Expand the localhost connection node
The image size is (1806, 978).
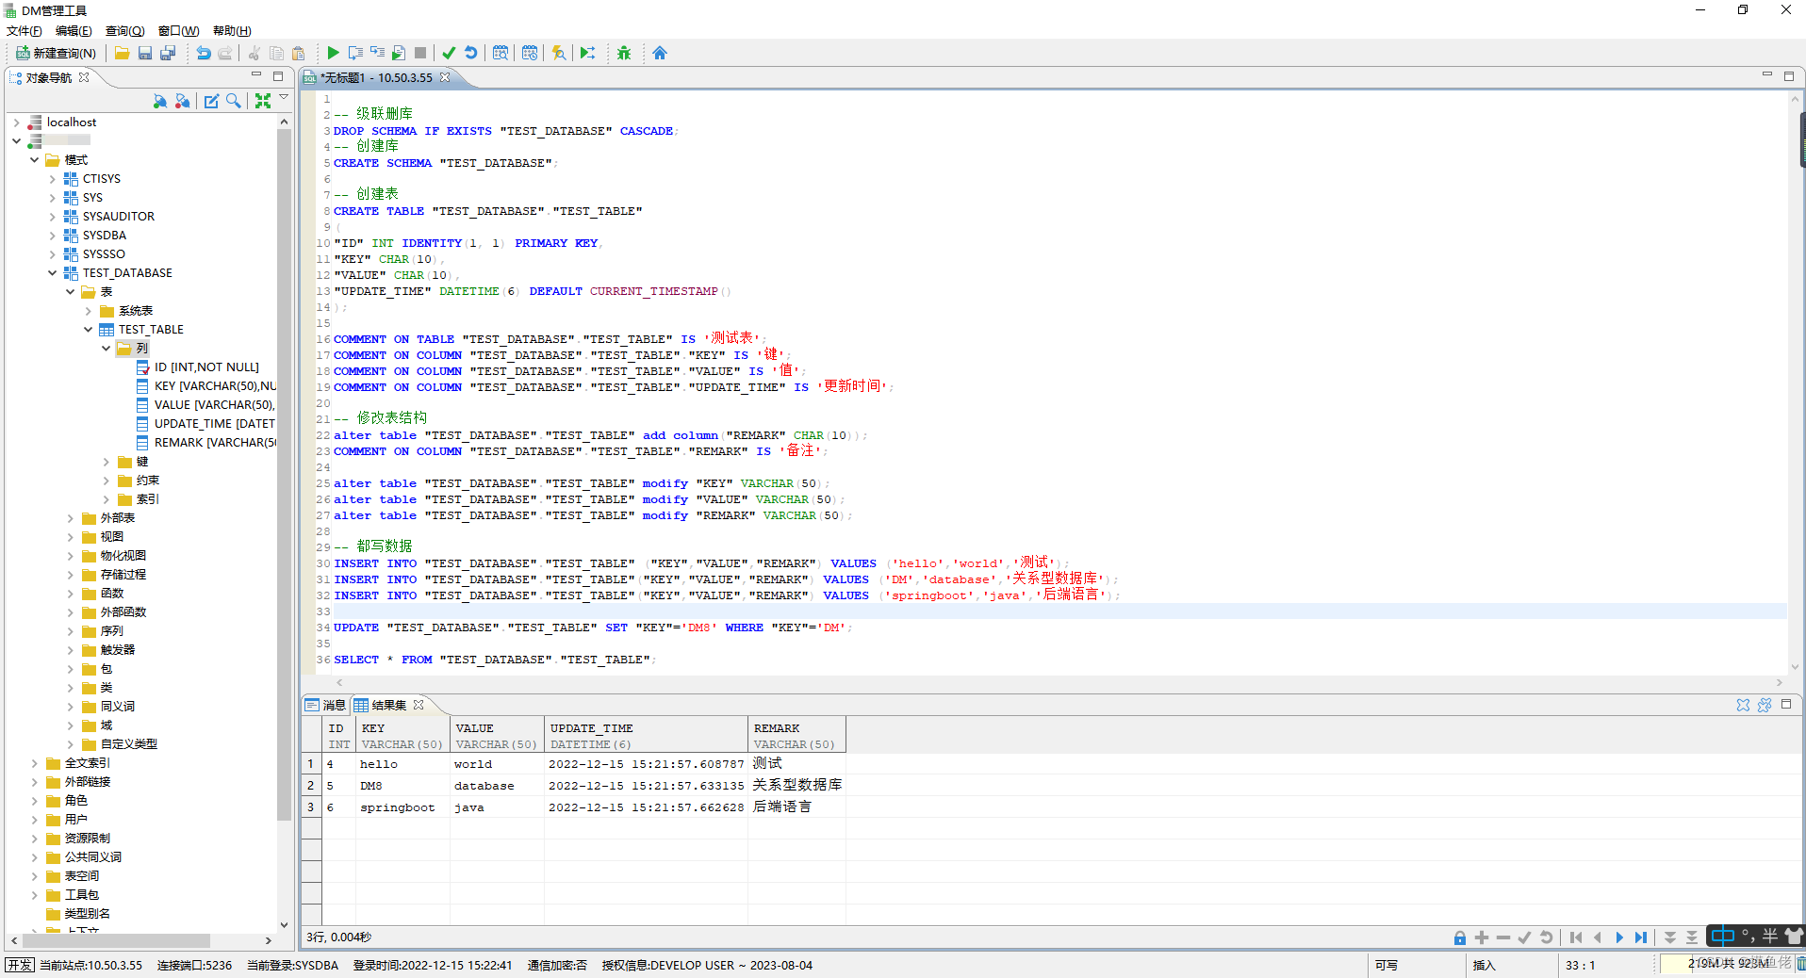tap(16, 122)
